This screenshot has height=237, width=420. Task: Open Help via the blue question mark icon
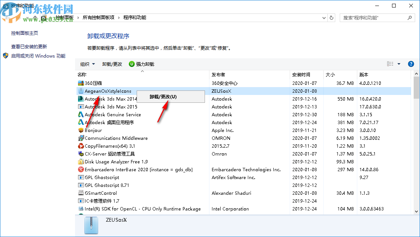pyautogui.click(x=411, y=64)
